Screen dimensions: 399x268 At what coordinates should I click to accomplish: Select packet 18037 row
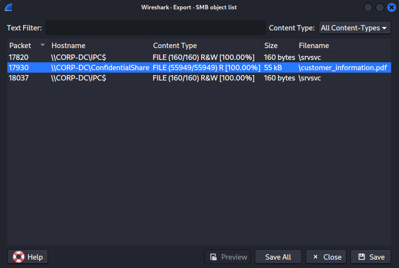pos(199,78)
